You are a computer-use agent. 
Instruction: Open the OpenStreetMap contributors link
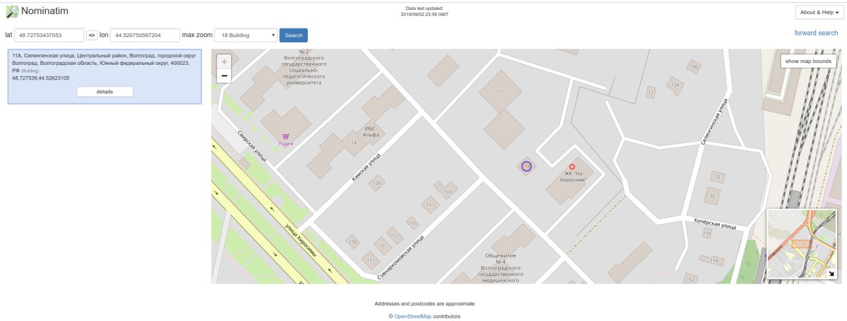pyautogui.click(x=413, y=316)
